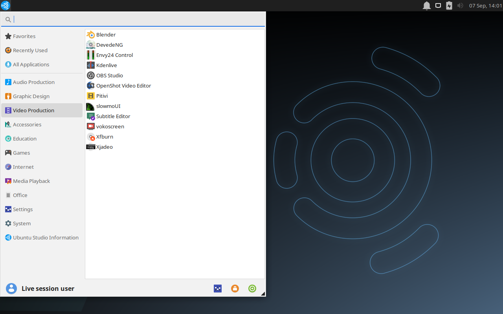Launch Xjadeo icon
503x314 pixels.
(91, 147)
